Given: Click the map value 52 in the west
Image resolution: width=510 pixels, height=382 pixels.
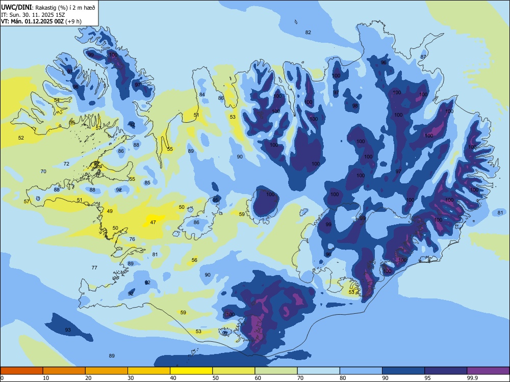Looking at the screenshot, I should coord(21,138).
